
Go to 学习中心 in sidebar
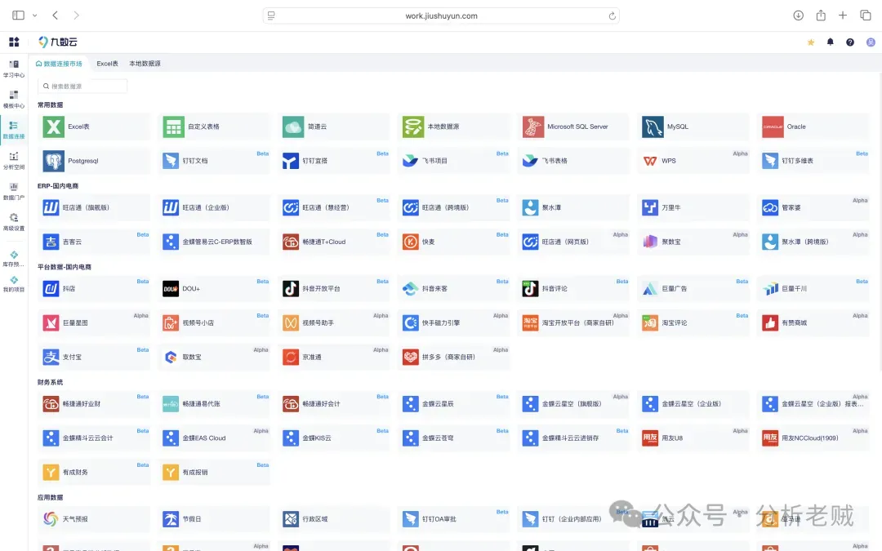(x=14, y=69)
